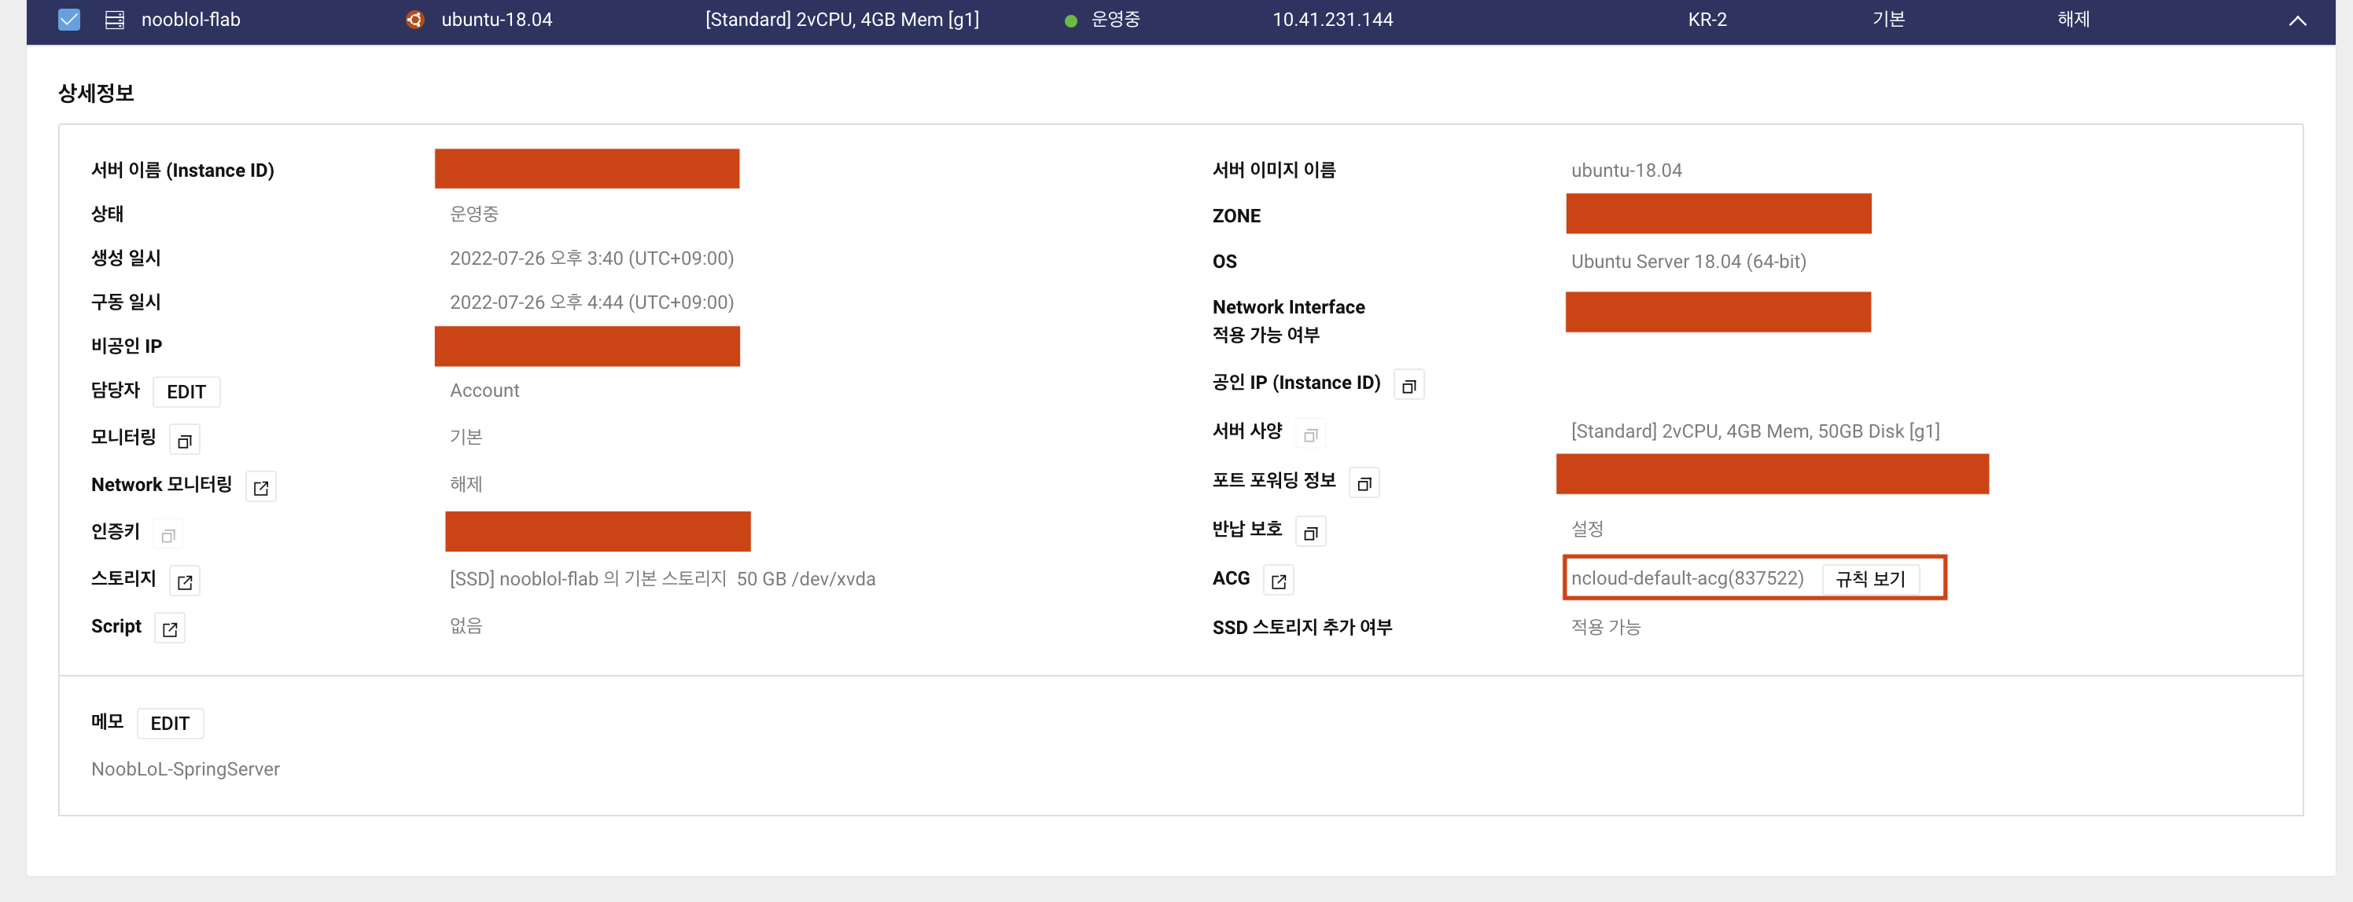This screenshot has width=2353, height=902.
Task: Click the server icon beside nooblol-flab
Action: pyautogui.click(x=114, y=19)
